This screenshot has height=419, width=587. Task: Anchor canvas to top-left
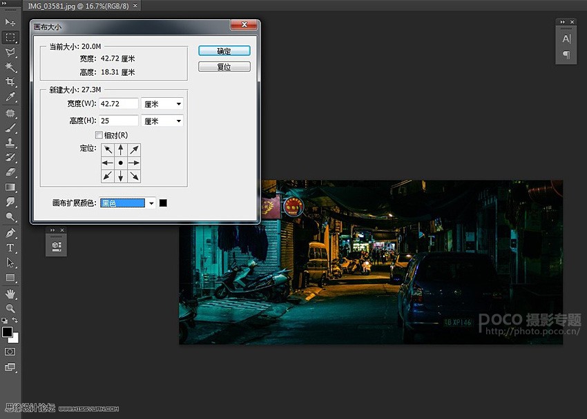[108, 150]
